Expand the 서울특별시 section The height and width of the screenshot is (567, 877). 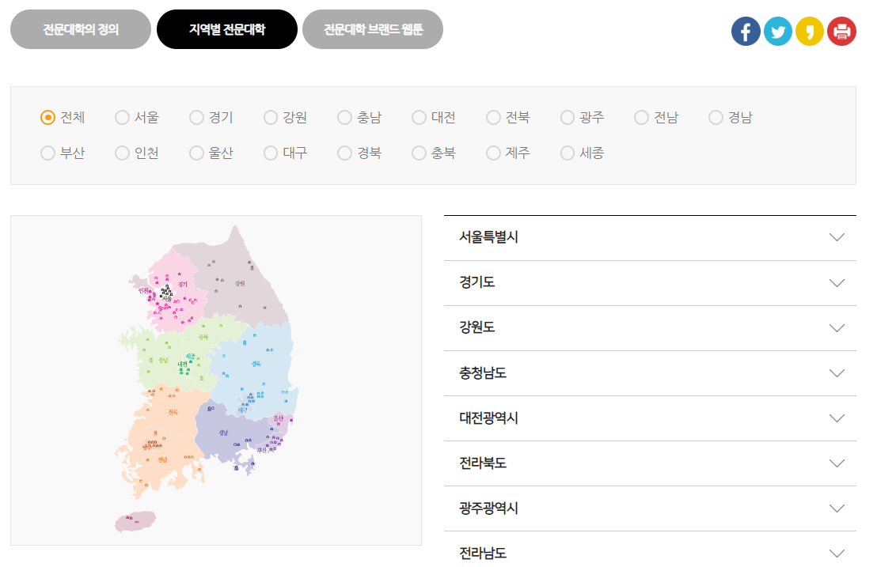pyautogui.click(x=651, y=237)
